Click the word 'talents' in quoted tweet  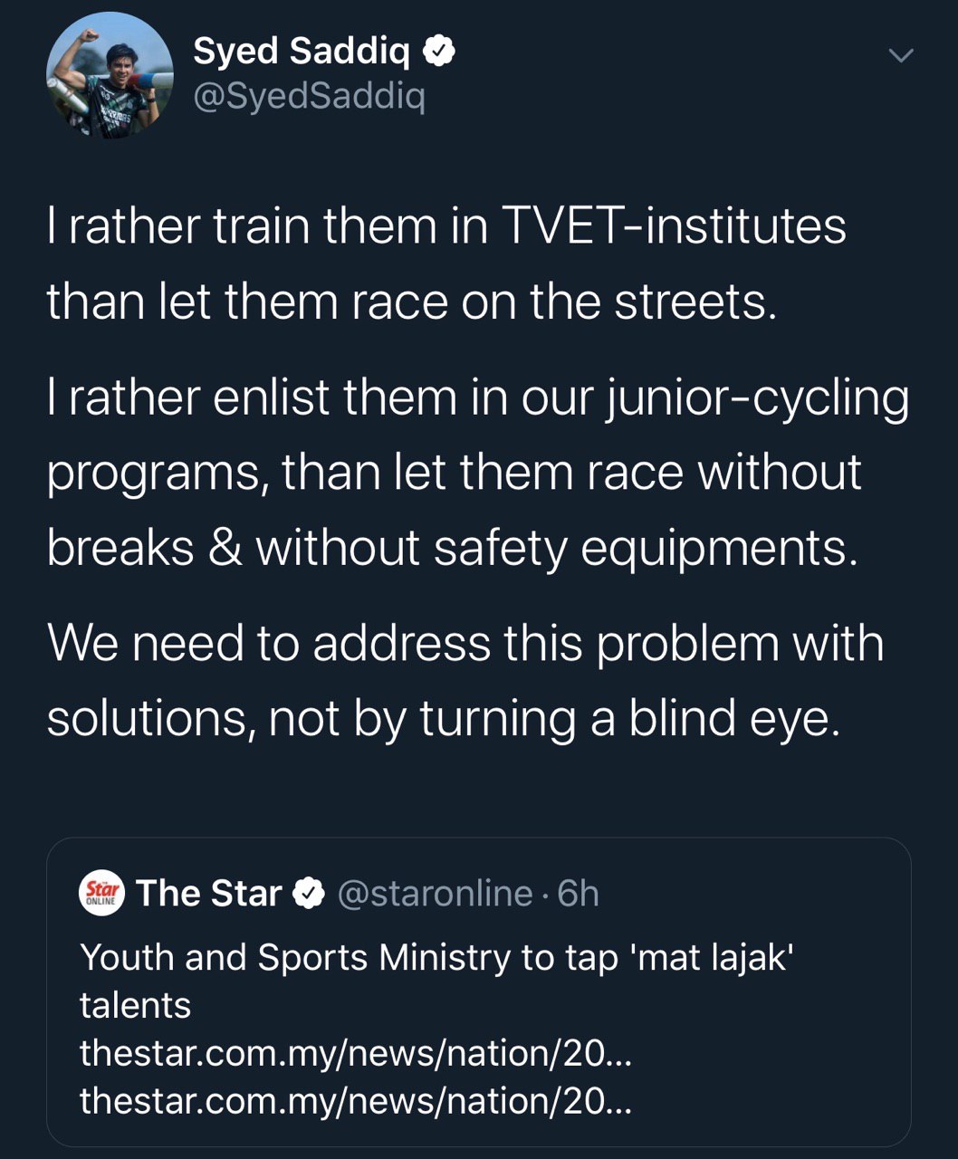click(x=135, y=1006)
